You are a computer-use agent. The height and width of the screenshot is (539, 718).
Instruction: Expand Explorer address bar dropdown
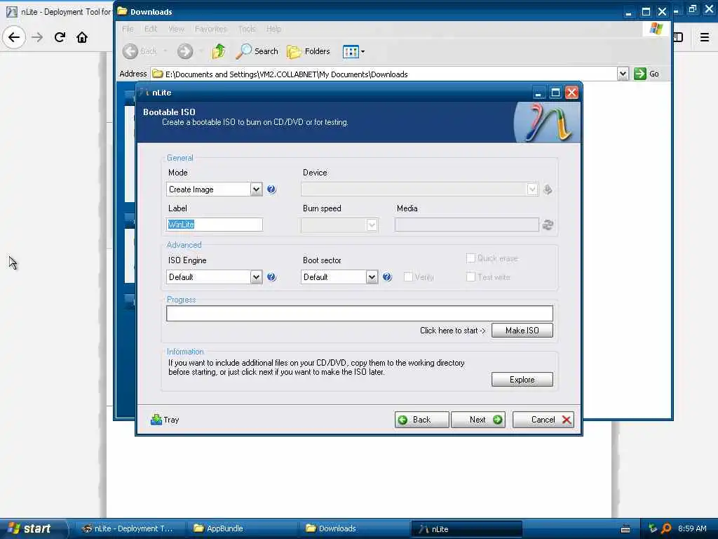(623, 74)
